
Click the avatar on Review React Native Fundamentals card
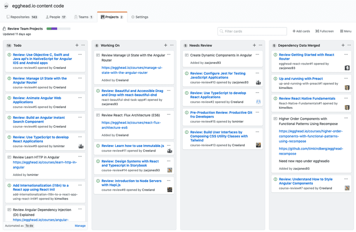(x=347, y=106)
